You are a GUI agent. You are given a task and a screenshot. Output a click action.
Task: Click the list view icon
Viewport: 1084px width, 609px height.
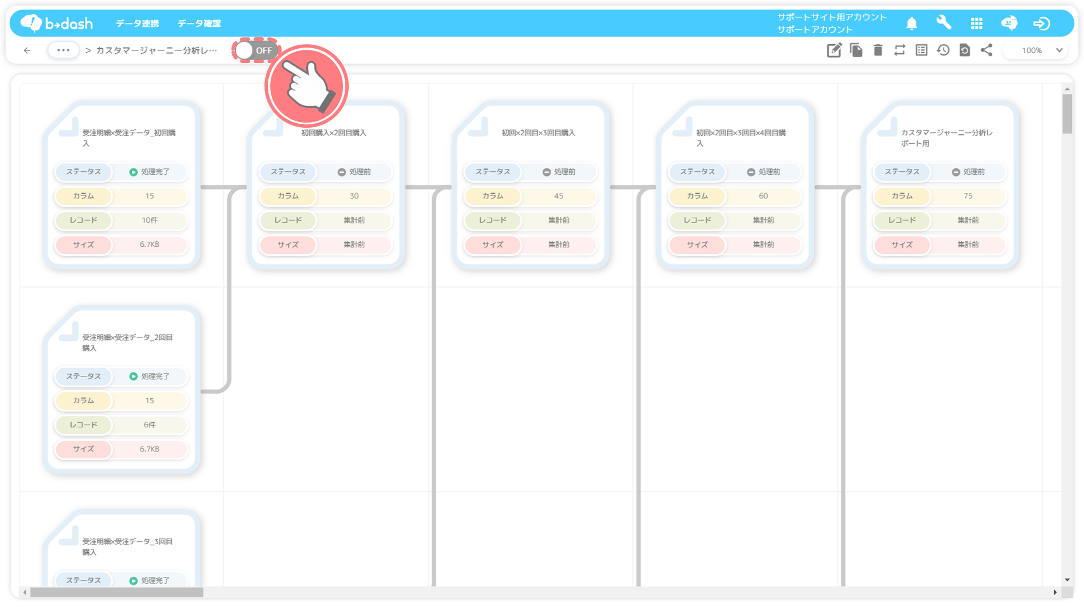tap(922, 50)
